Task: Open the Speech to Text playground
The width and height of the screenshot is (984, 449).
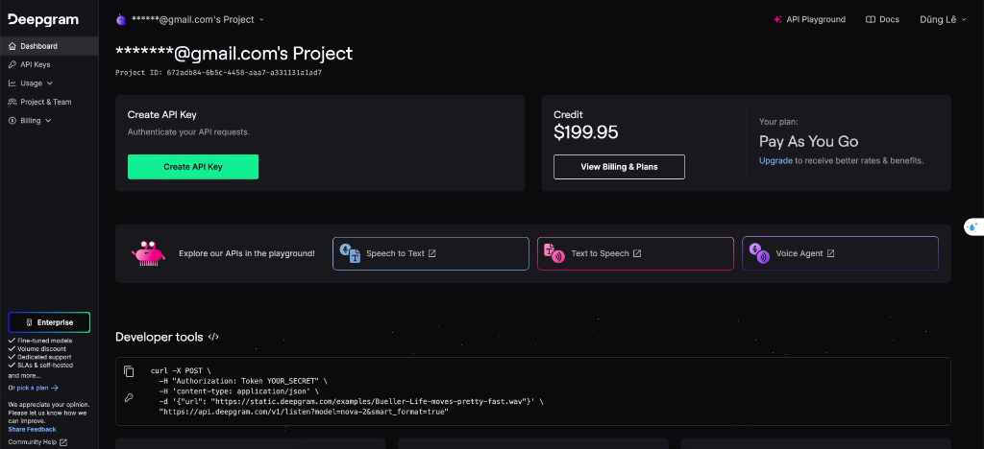Action: click(x=430, y=253)
